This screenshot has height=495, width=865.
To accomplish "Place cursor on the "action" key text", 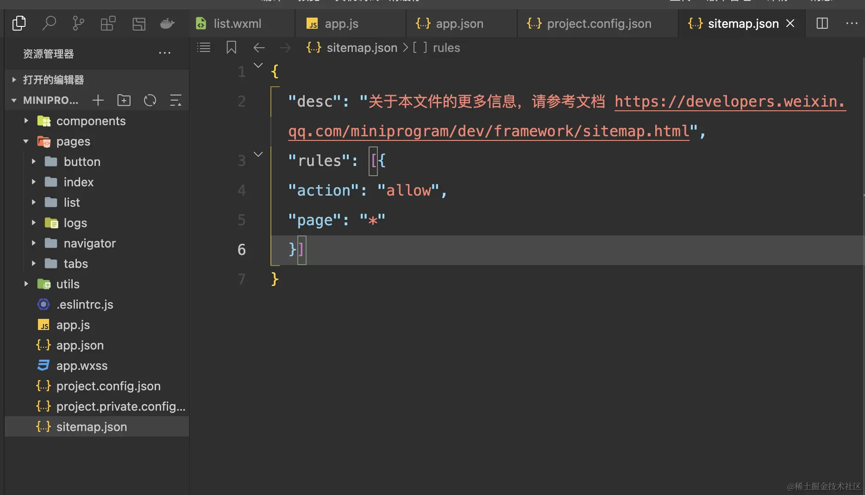I will coord(324,190).
